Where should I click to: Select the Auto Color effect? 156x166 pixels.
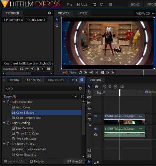(x=23, y=107)
